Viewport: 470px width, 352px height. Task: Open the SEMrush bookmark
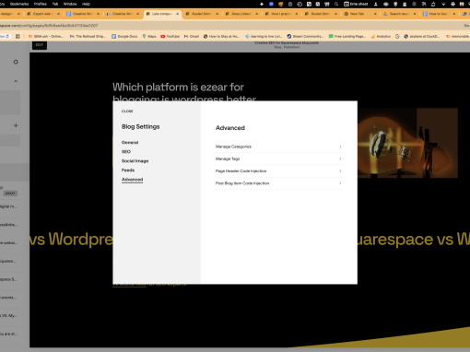(x=46, y=36)
